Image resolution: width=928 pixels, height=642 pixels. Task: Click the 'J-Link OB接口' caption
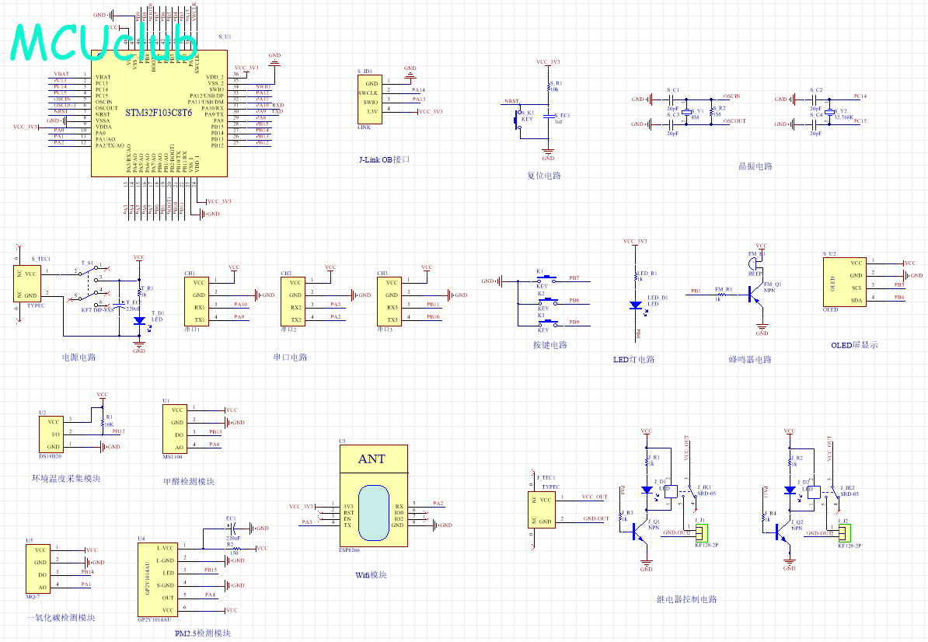[384, 160]
